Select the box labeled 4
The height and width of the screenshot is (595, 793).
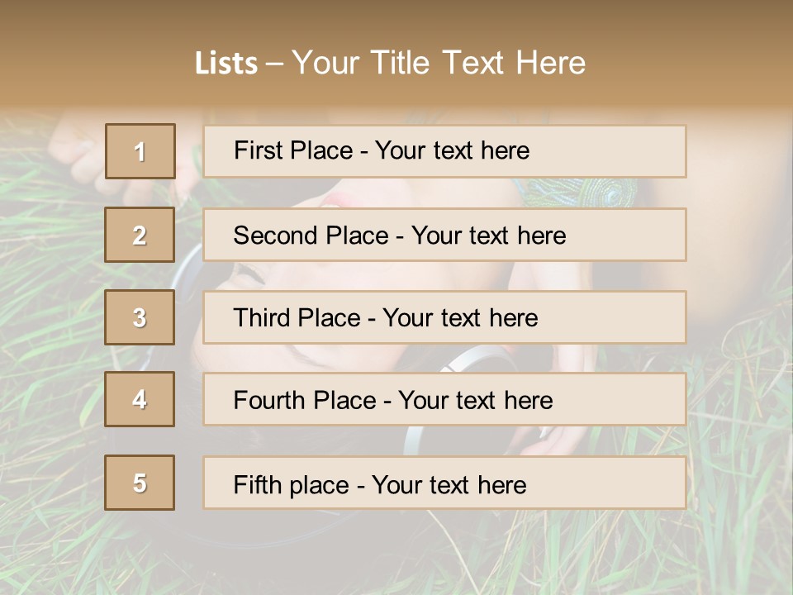140,399
